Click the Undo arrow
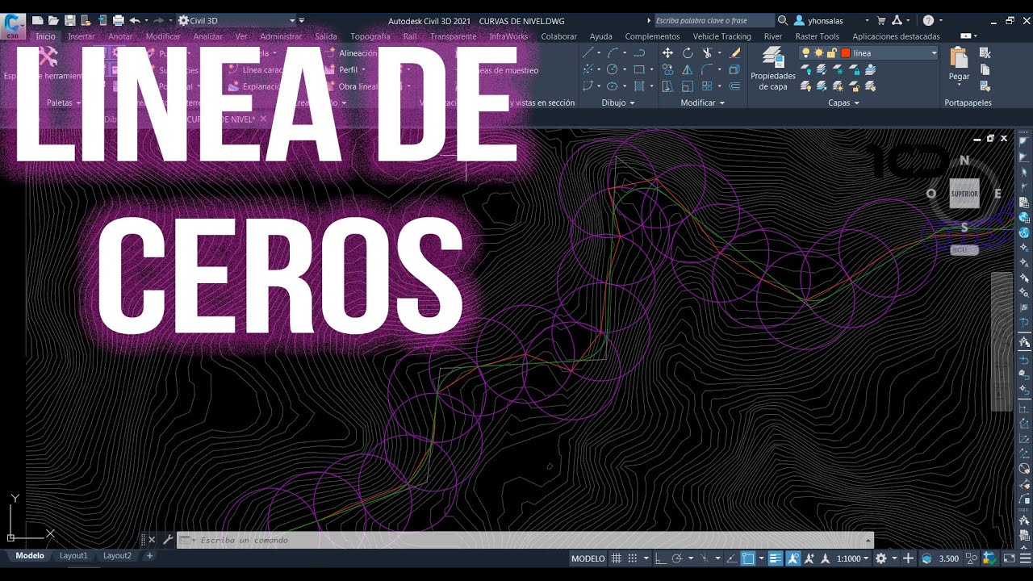The height and width of the screenshot is (581, 1033). [135, 20]
